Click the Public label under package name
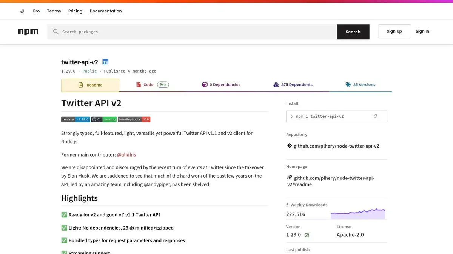The image size is (453, 254). pos(89,71)
